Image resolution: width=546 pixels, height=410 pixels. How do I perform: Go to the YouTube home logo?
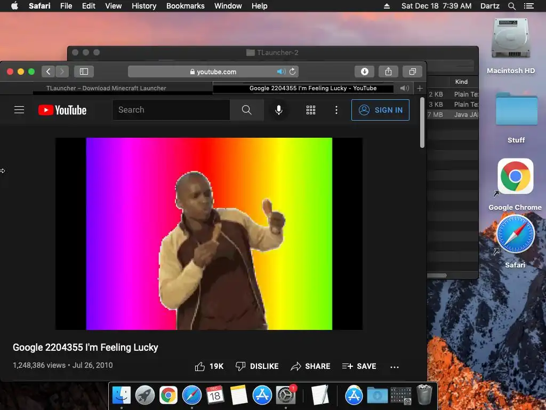(x=62, y=110)
